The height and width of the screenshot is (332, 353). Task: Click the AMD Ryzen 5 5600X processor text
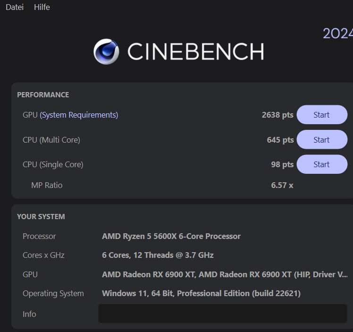point(171,236)
